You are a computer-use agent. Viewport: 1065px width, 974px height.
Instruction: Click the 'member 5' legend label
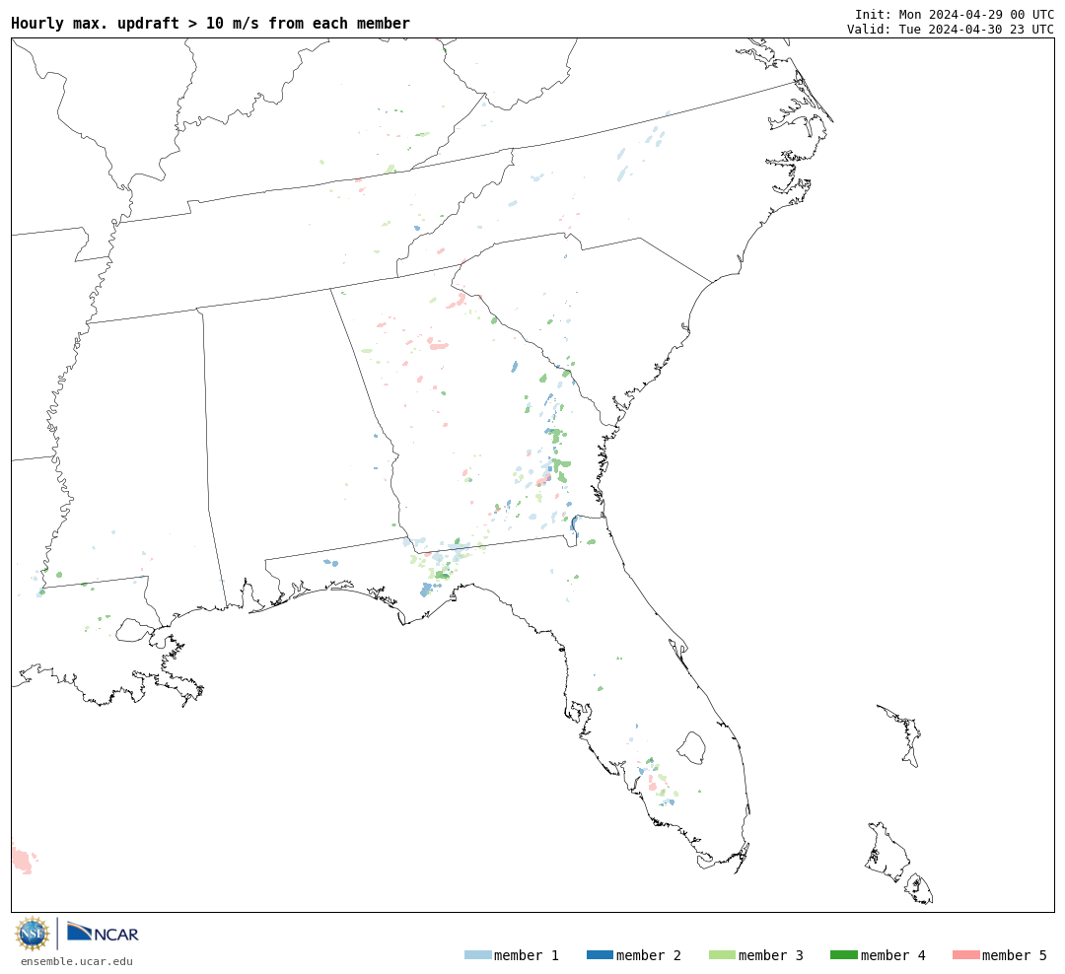click(x=1015, y=955)
